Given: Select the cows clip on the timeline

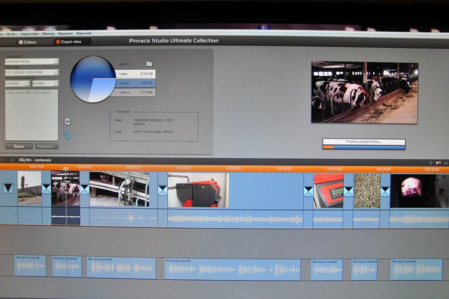Looking at the screenshot, I should click(x=66, y=188).
